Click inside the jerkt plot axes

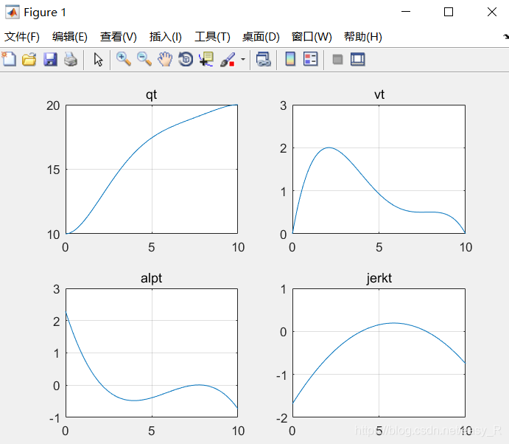click(379, 353)
